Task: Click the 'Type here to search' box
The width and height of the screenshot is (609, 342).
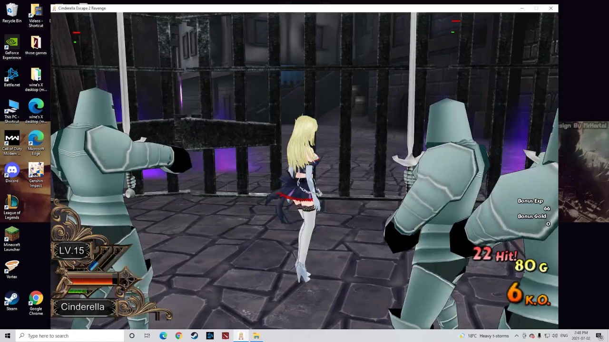Action: tap(69, 336)
